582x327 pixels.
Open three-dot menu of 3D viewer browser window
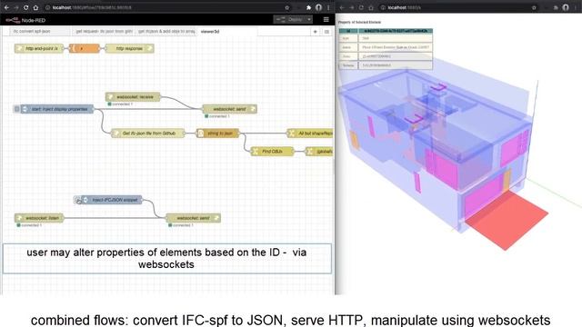pos(576,7)
